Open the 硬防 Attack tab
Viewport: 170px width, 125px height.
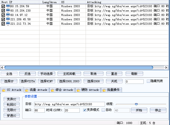[x=88, y=90]
